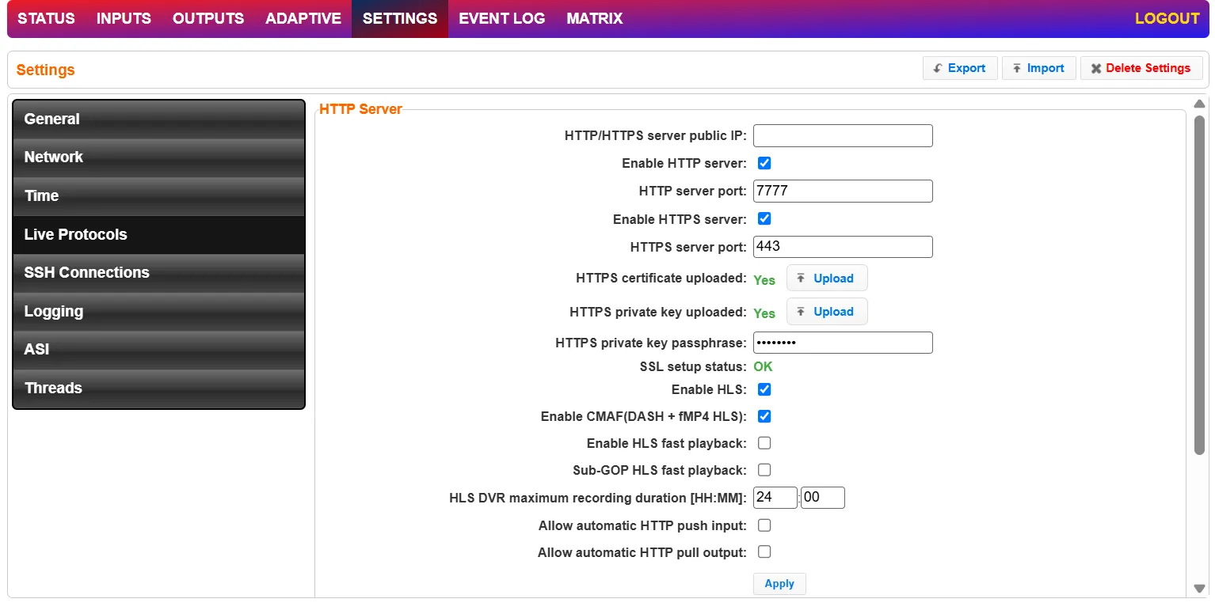Click the scrollbar down arrow
Screen dimensions: 1215x614
(x=1199, y=588)
